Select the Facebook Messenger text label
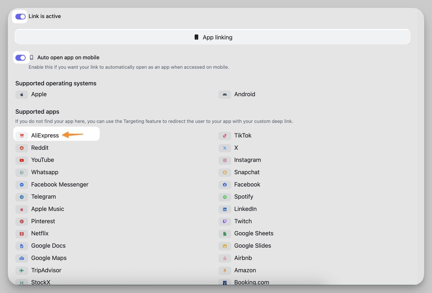Screen dimensions: 432x293 click(60, 184)
